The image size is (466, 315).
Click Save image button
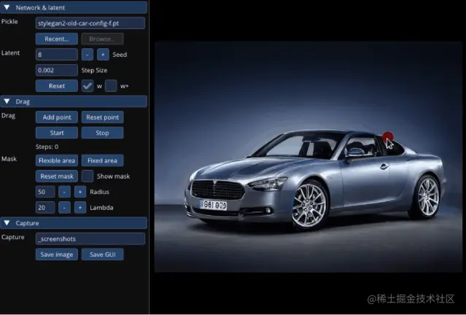57,254
